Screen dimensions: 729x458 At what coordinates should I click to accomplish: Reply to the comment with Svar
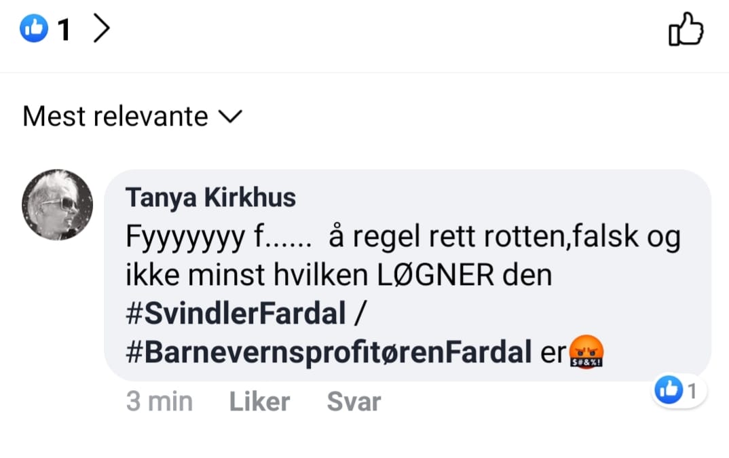[x=354, y=401]
